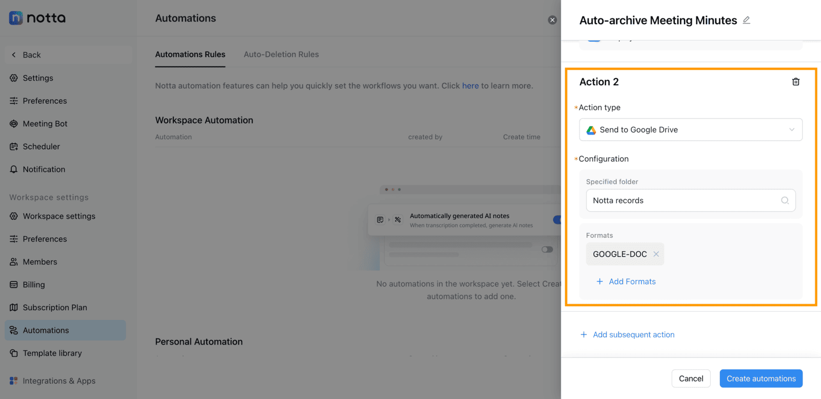Click the plus icon beside Add subsequent action
Viewport: 821px width, 399px height.
click(x=583, y=335)
